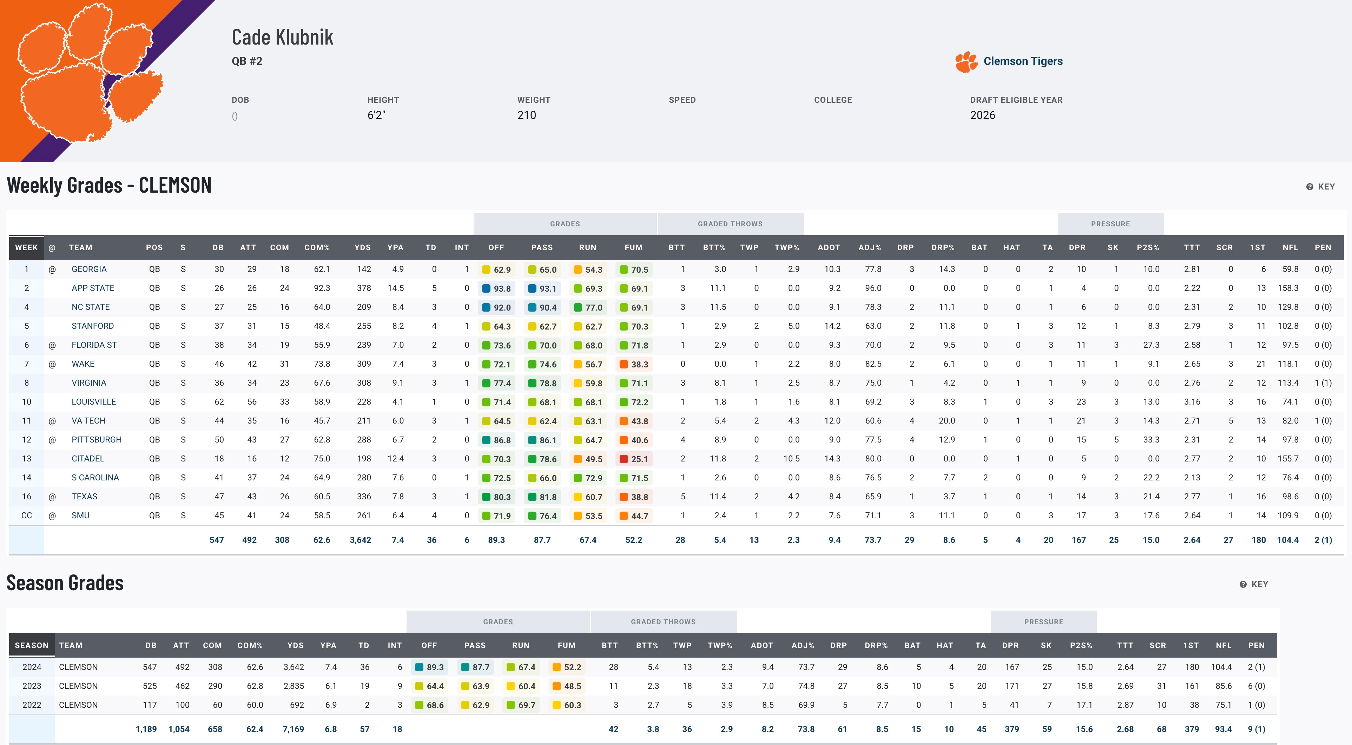
Task: Click the 54.3 RUN grade for Georgia
Action: coord(588,270)
